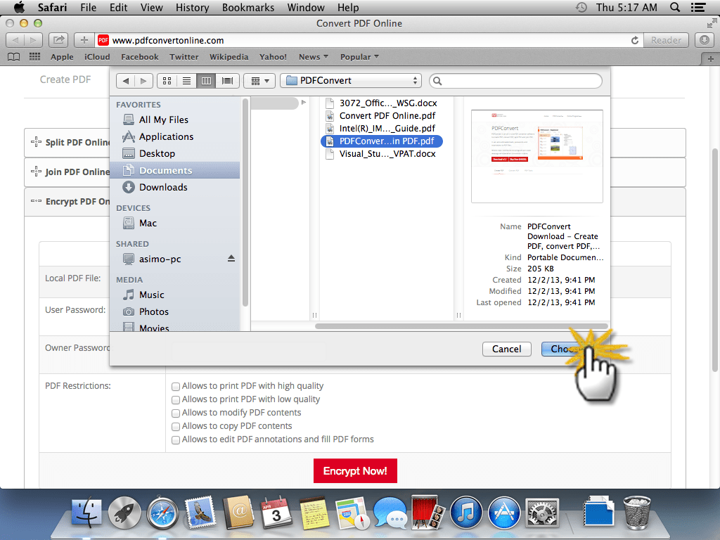The image size is (720, 540).
Task: Open the item arrangement dropdown
Action: (x=259, y=80)
